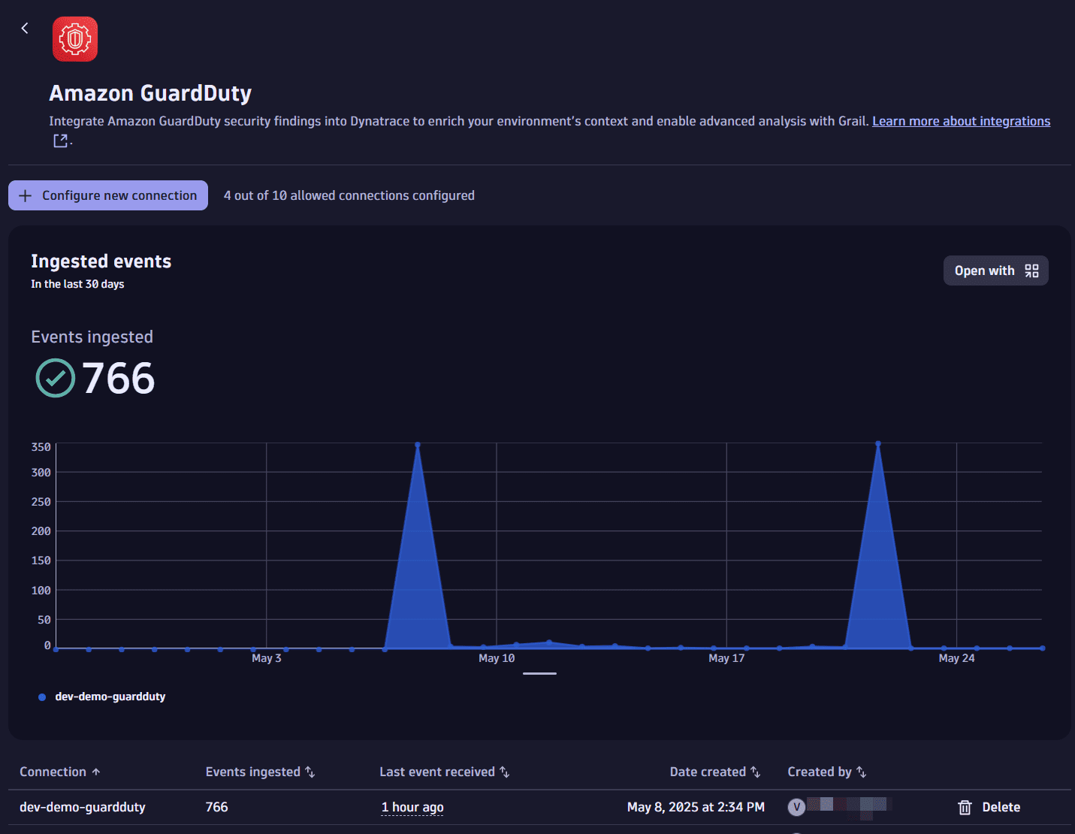
Task: Click May 17 label on the chart axis
Action: pyautogui.click(x=726, y=658)
